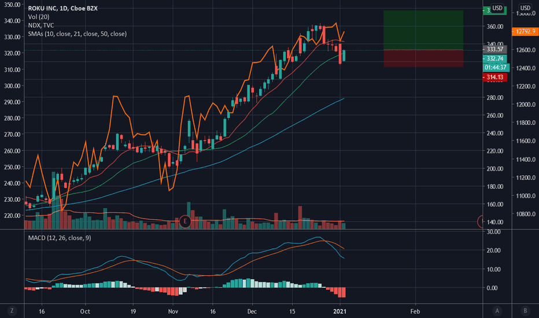Click the 12000.0 NDX scale label
Image resolution: width=539 pixels, height=318 pixels.
click(526, 105)
